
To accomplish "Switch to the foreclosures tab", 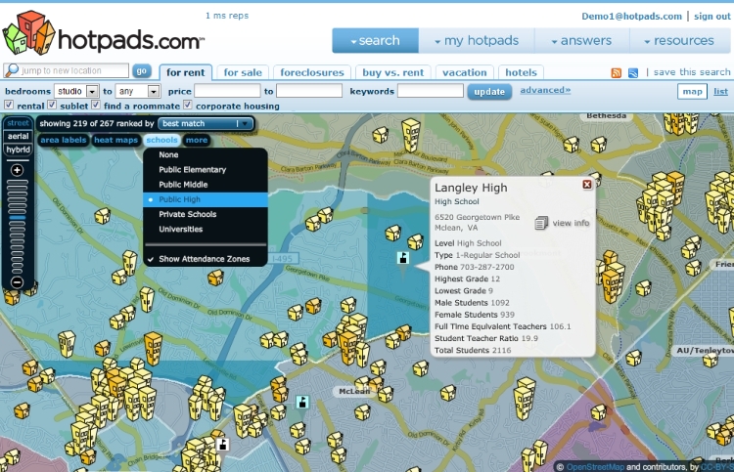I will click(312, 72).
